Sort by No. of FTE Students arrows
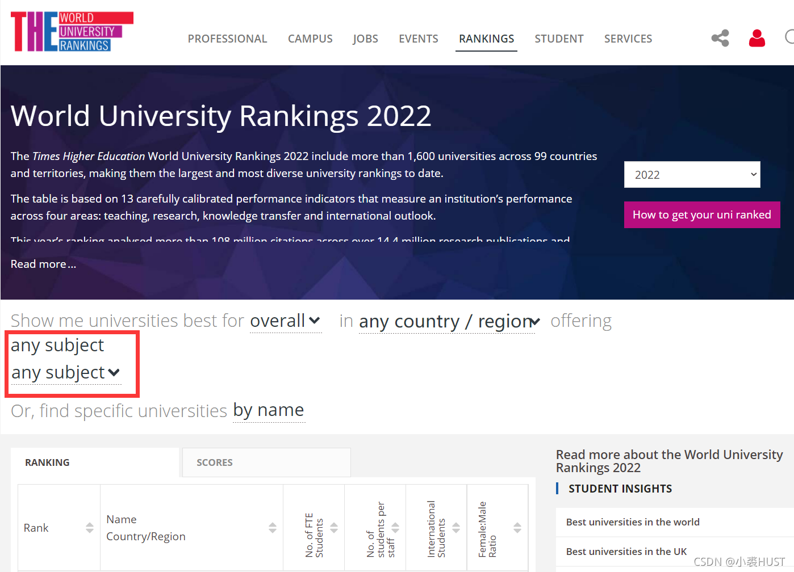Image resolution: width=794 pixels, height=572 pixels. [334, 528]
